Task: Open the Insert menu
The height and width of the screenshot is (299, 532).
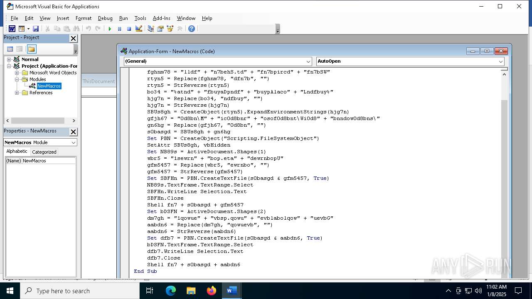Action: point(63,18)
